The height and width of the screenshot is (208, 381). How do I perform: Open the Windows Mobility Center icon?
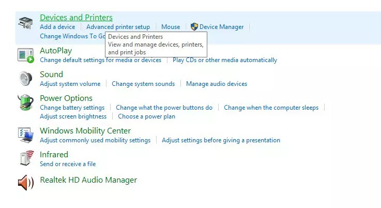click(x=25, y=135)
